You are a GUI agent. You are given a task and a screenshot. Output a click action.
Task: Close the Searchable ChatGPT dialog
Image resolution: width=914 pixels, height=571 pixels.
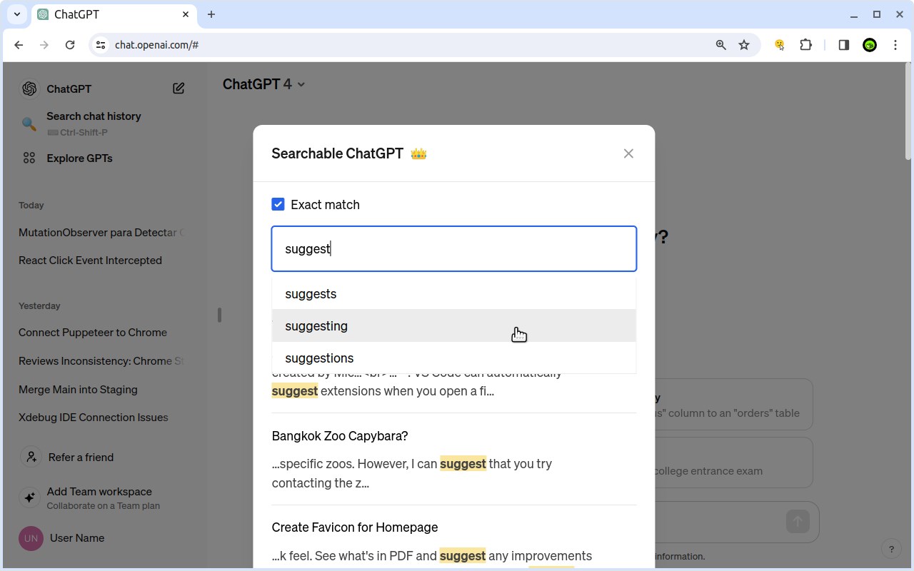[x=628, y=153]
